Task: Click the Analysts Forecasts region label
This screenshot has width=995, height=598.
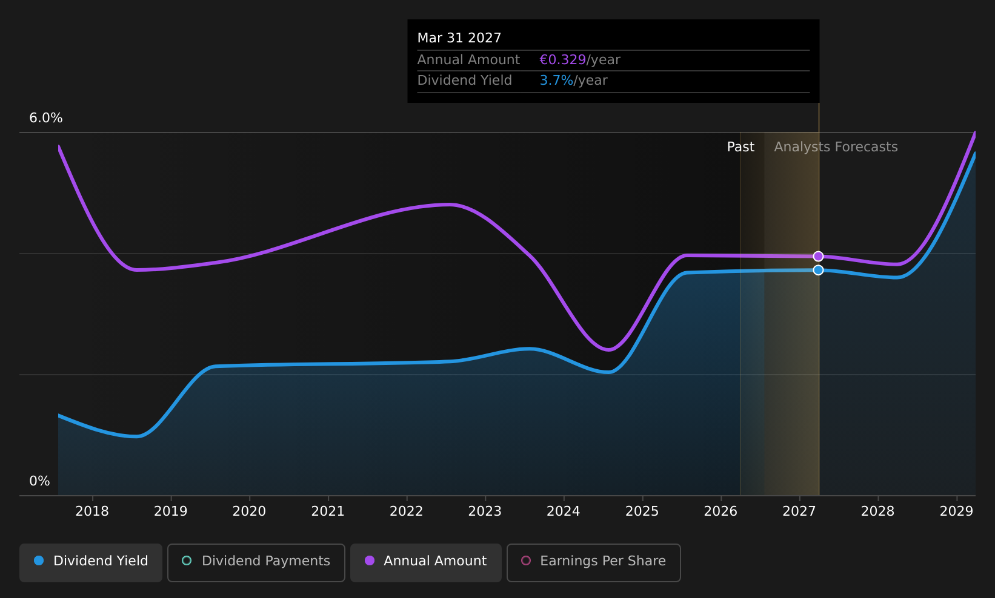Action: point(836,147)
